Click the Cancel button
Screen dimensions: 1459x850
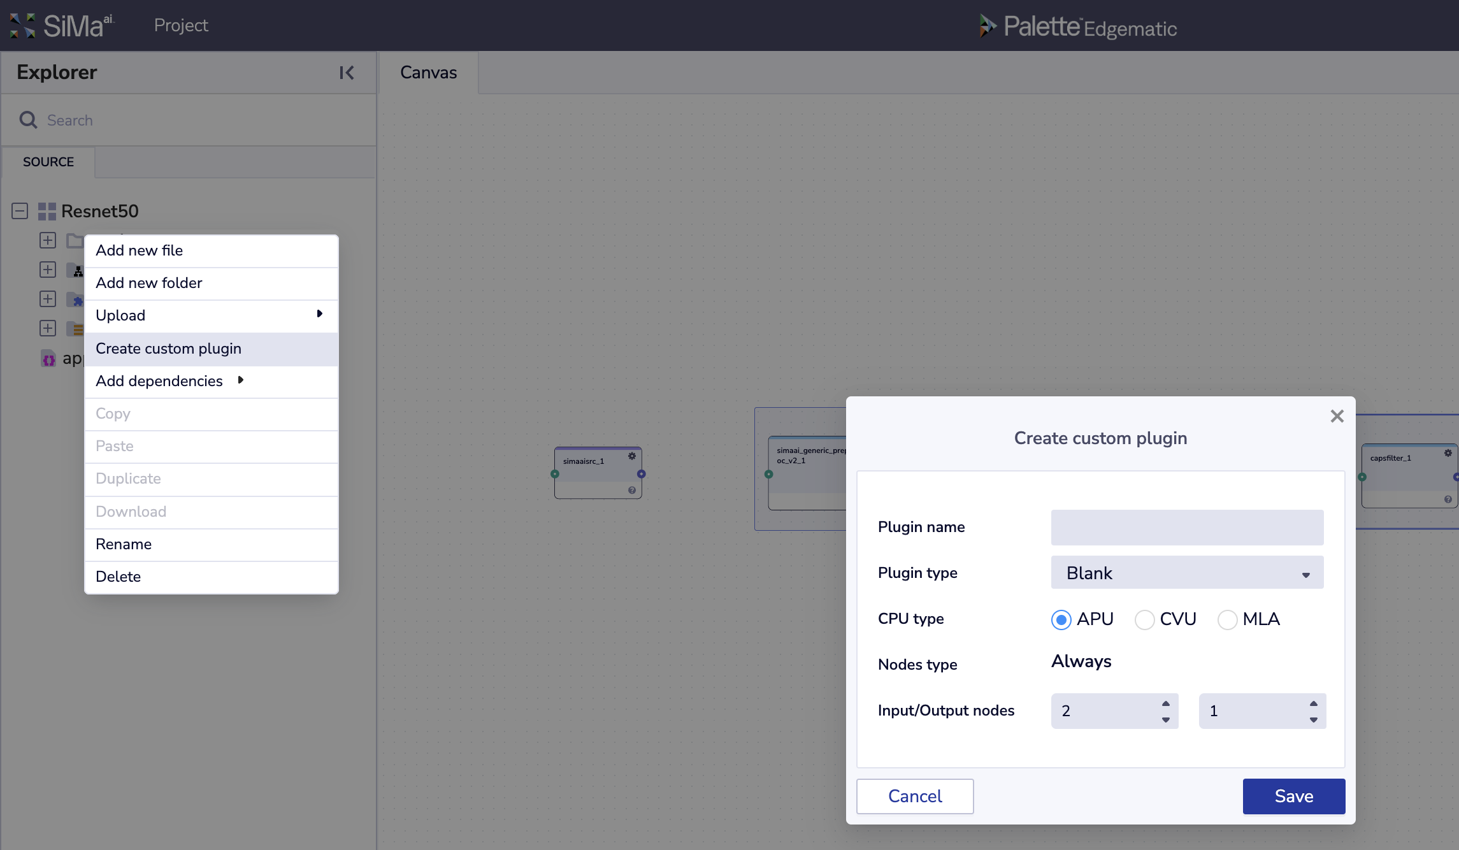[x=914, y=796]
